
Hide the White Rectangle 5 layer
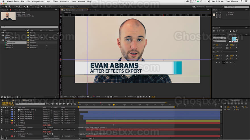pyautogui.click(x=2, y=112)
